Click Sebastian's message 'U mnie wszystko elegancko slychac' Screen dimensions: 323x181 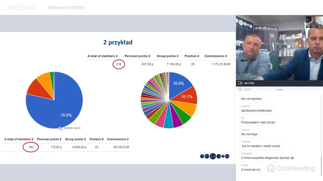coord(267,158)
